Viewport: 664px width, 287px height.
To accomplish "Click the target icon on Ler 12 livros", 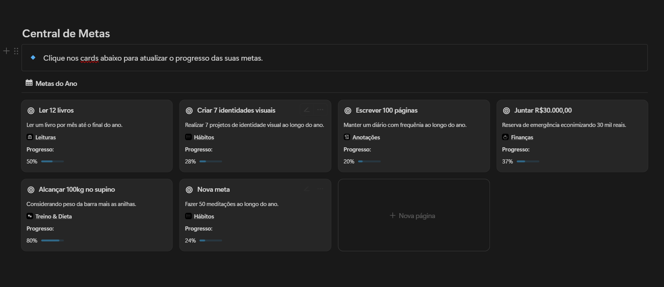I will coord(31,111).
